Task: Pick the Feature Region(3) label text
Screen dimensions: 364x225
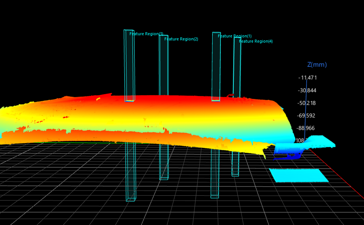Action: pyautogui.click(x=146, y=34)
